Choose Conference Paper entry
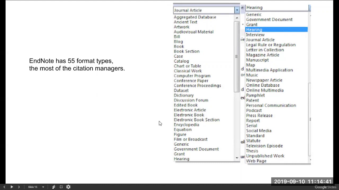 pos(191,80)
